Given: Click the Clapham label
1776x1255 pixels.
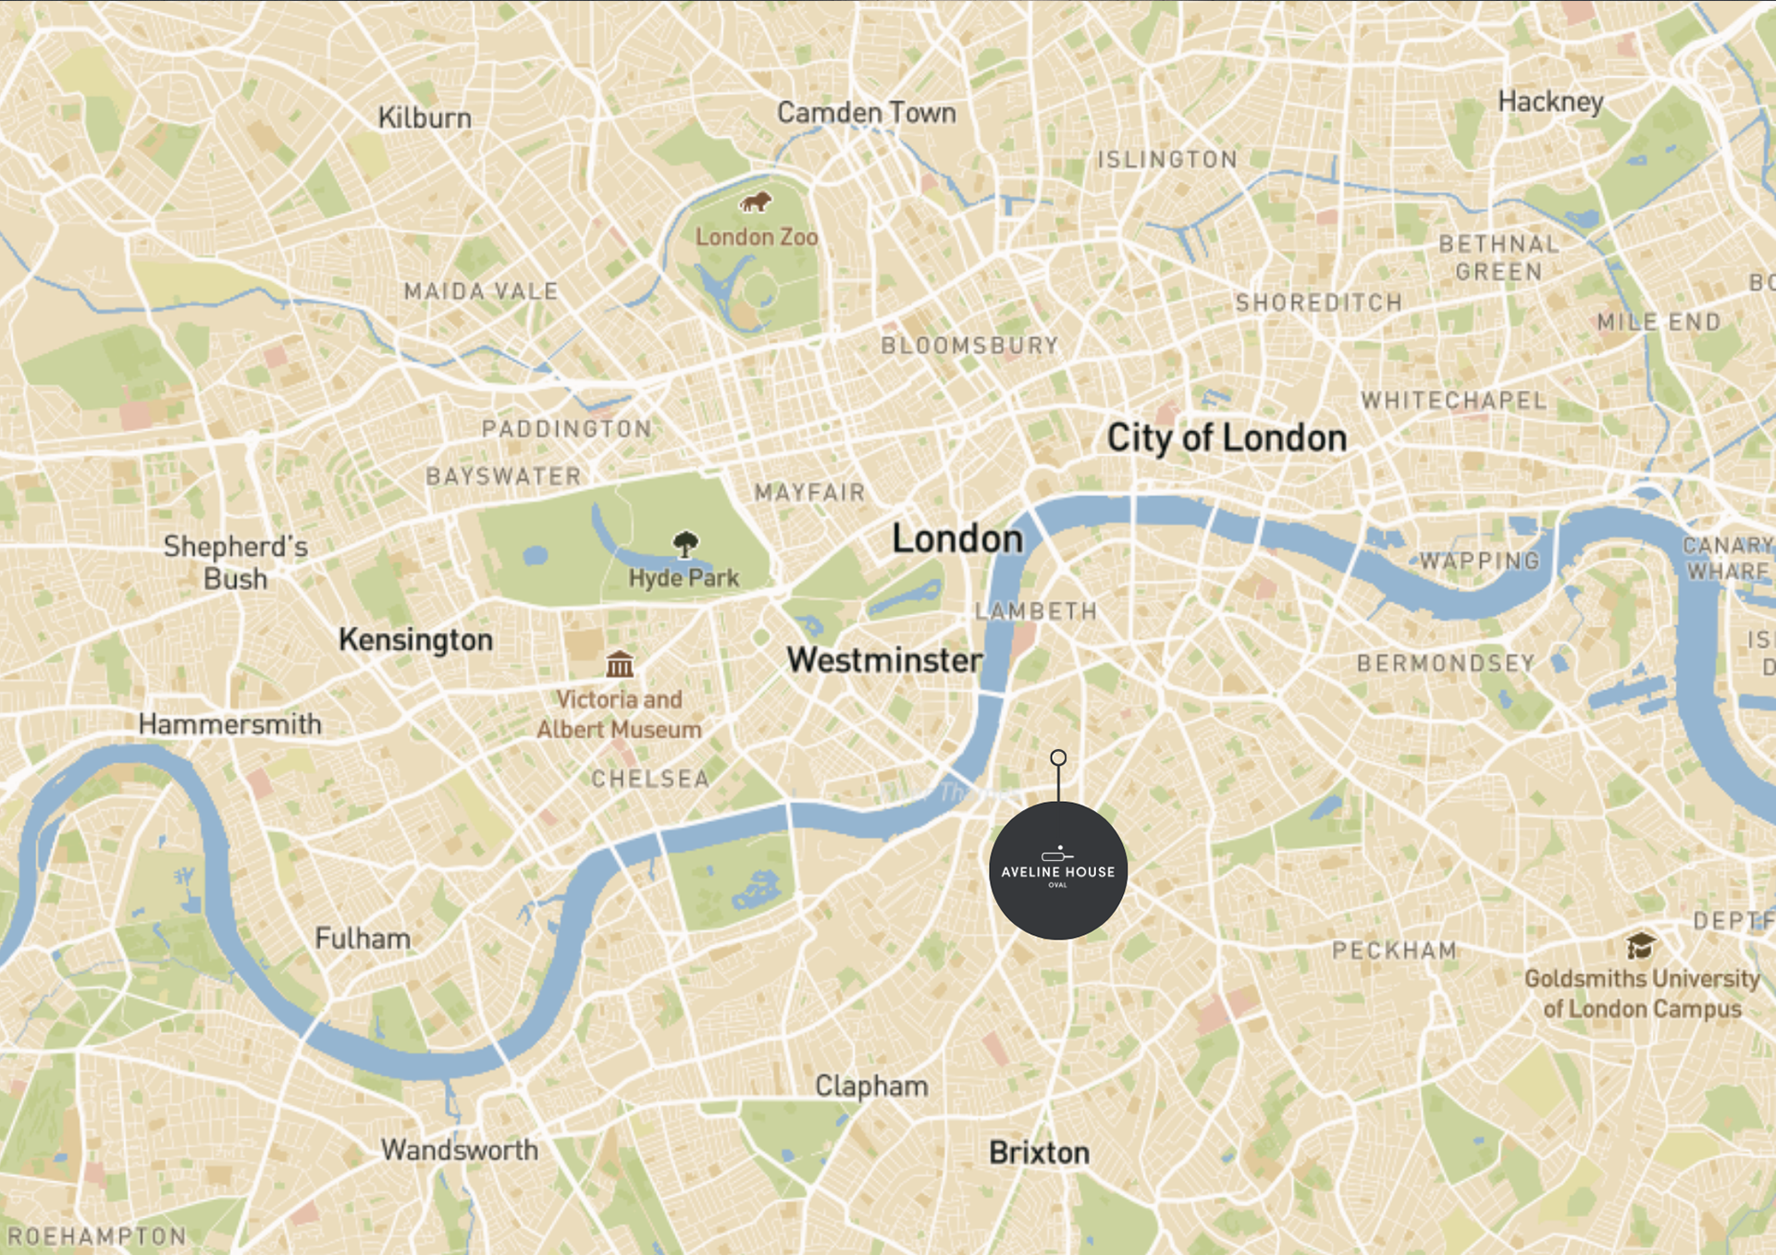Looking at the screenshot, I should pos(871,1086).
